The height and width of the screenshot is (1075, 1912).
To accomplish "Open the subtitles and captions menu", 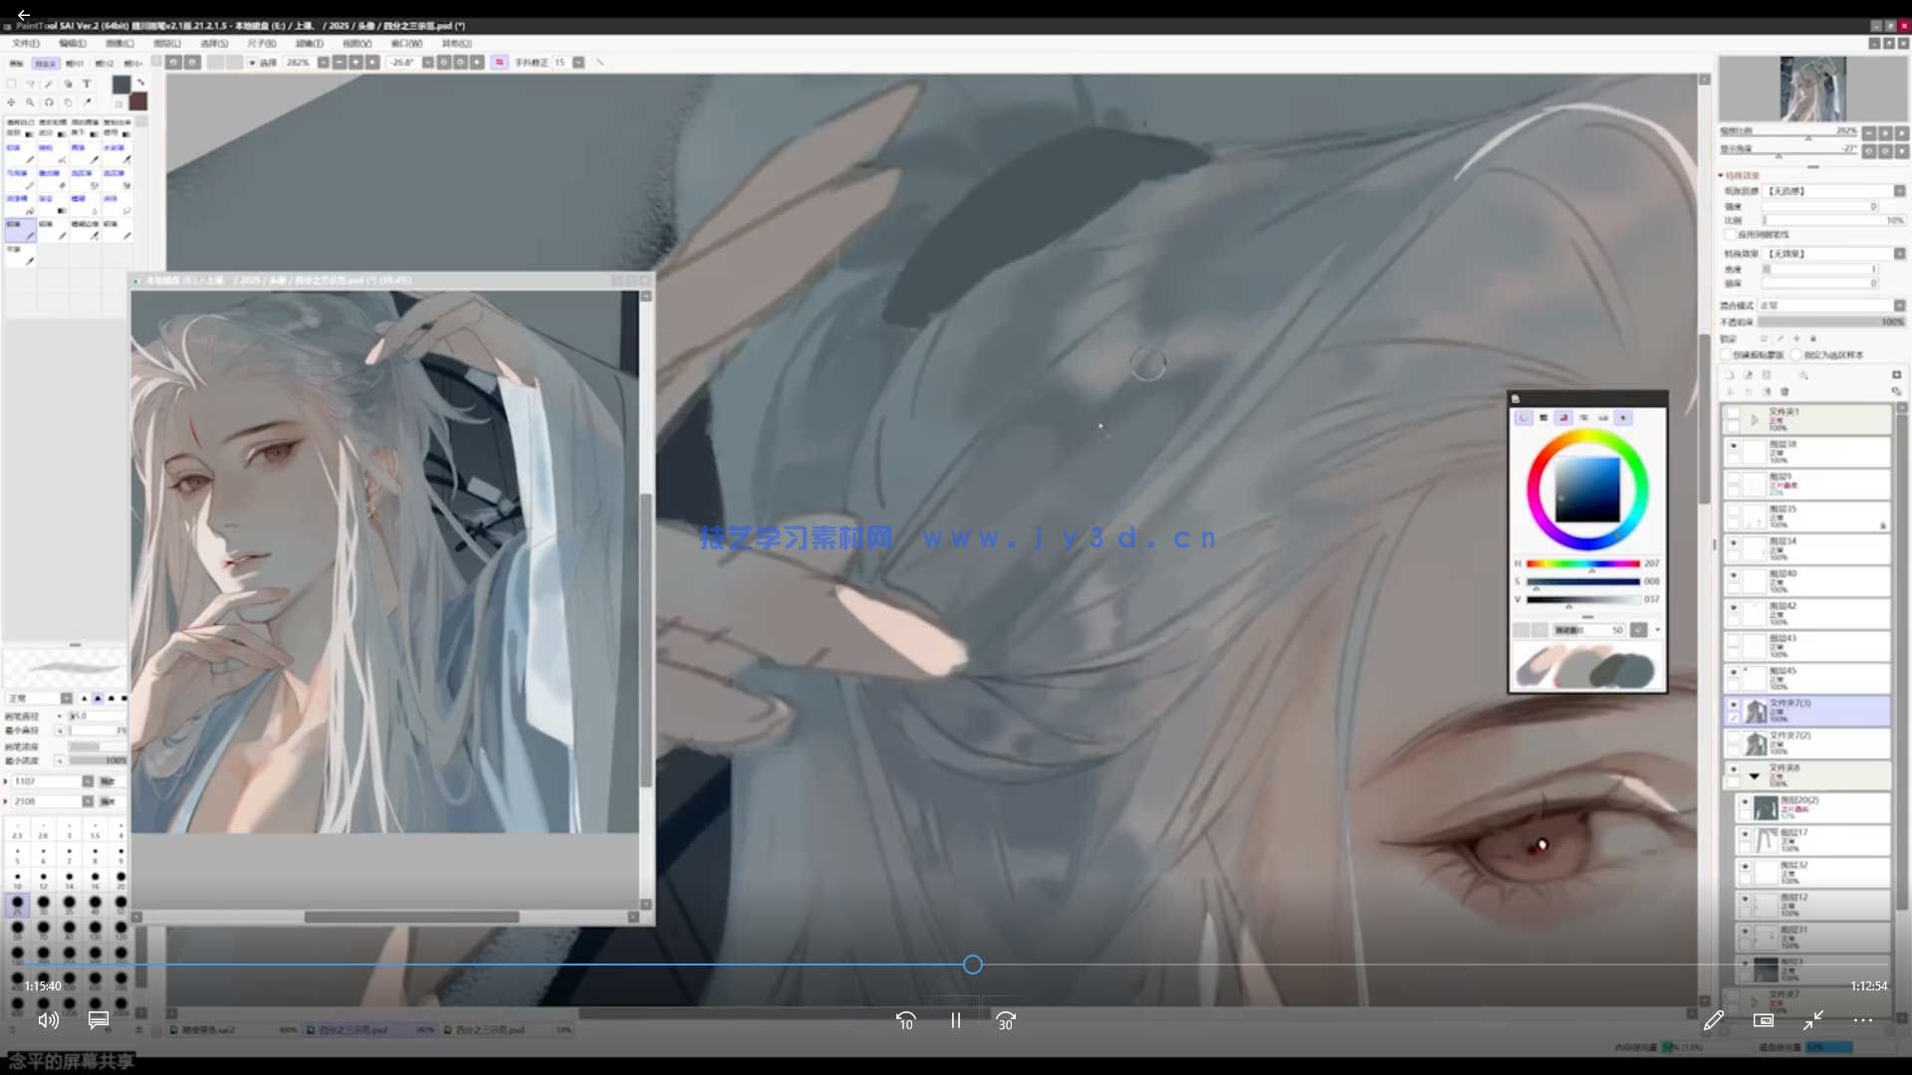I will tap(99, 1019).
